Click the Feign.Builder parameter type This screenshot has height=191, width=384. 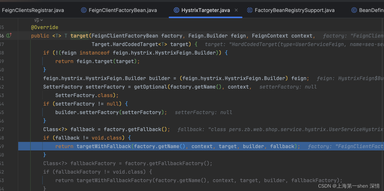[x=208, y=36]
